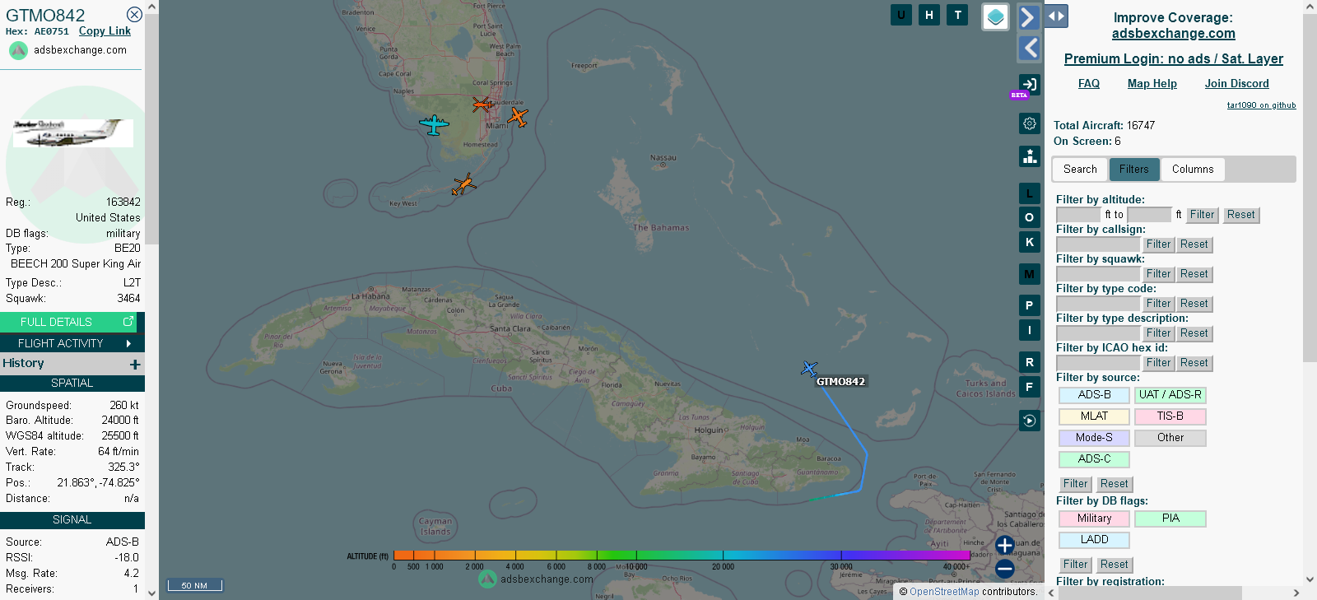Toggle PIA DB flag filter

pyautogui.click(x=1170, y=519)
